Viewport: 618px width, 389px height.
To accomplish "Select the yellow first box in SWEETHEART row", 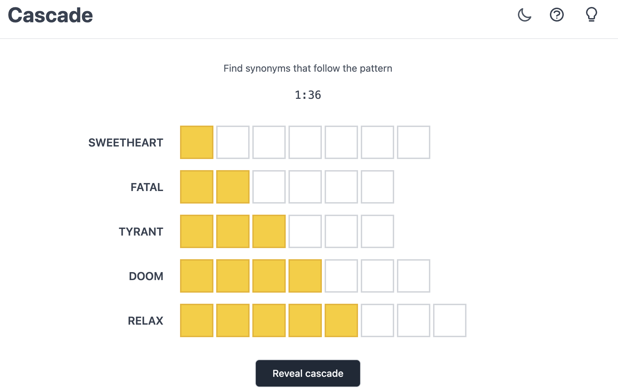I will click(x=197, y=142).
